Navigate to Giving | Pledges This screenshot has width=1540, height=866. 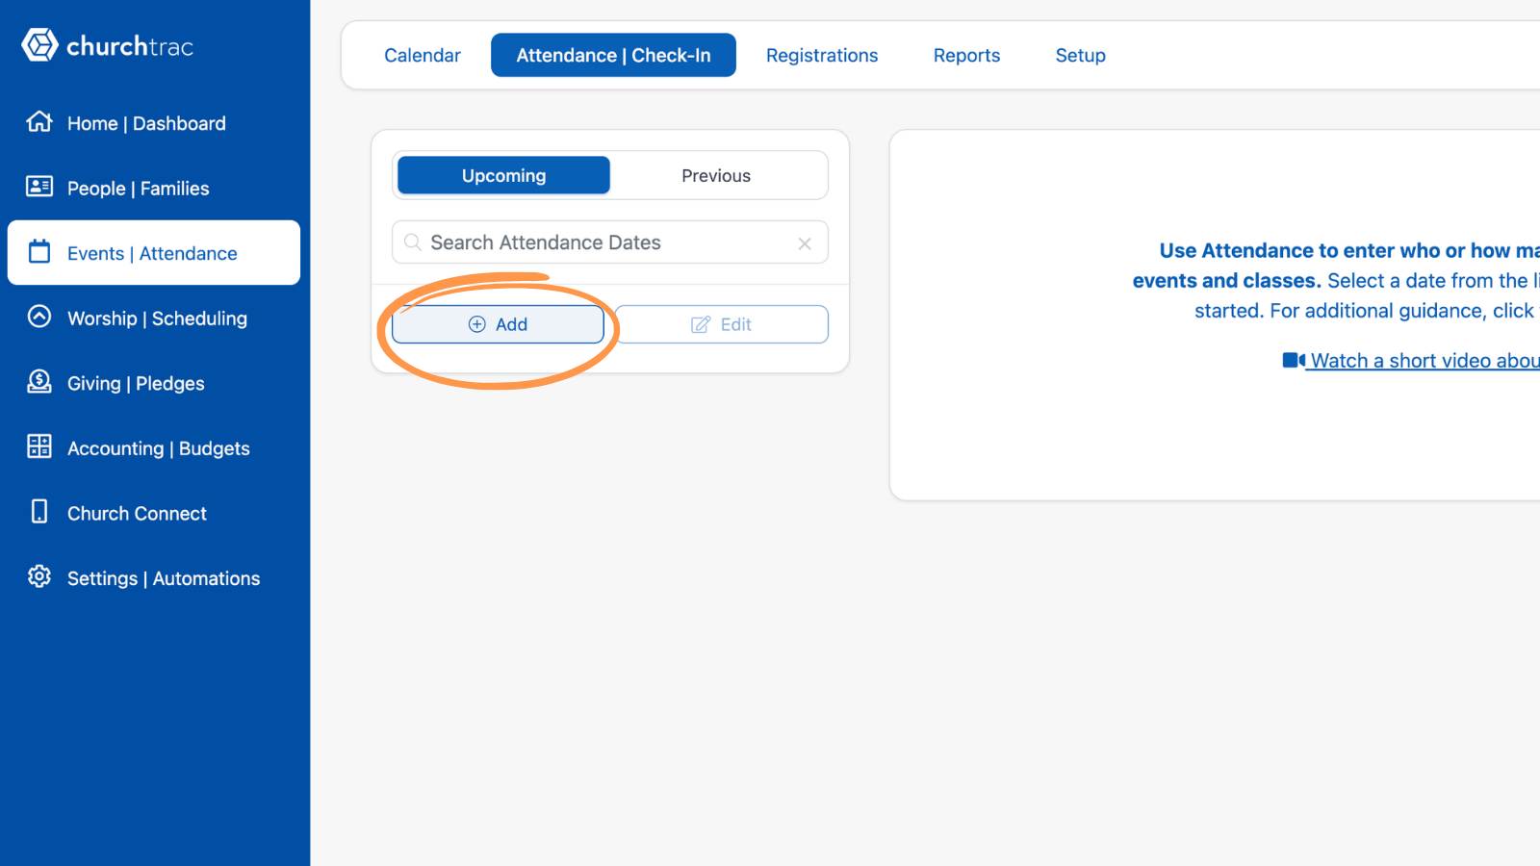click(x=154, y=383)
